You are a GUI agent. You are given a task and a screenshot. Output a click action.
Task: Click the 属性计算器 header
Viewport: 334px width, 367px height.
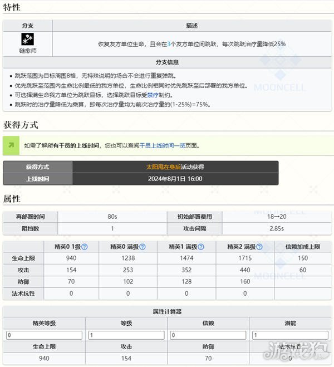pyautogui.click(x=167, y=311)
